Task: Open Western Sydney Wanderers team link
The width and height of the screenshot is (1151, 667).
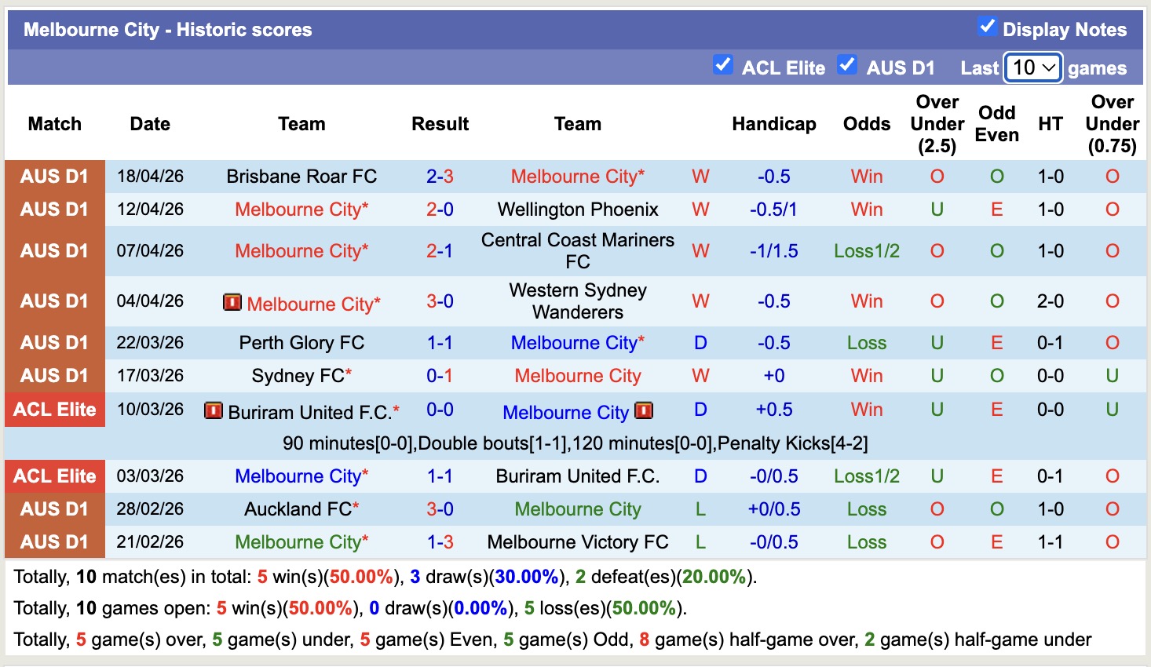Action: [578, 301]
